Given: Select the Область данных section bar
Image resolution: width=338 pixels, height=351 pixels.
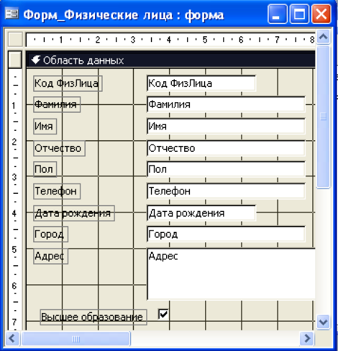Looking at the screenshot, I should click(171, 60).
